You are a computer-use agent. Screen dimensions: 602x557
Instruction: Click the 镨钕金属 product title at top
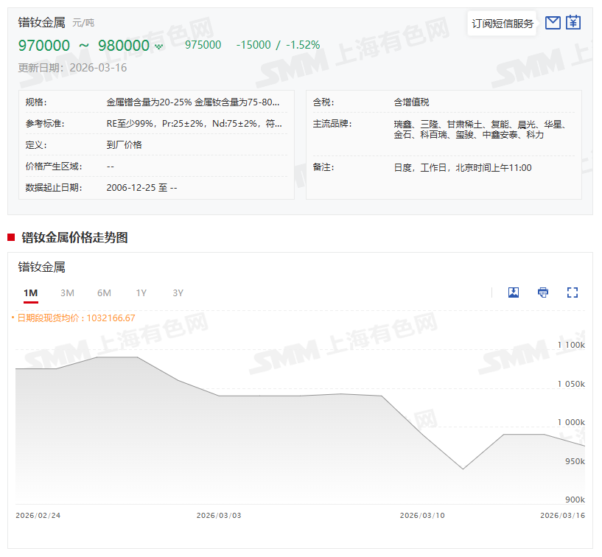point(42,23)
